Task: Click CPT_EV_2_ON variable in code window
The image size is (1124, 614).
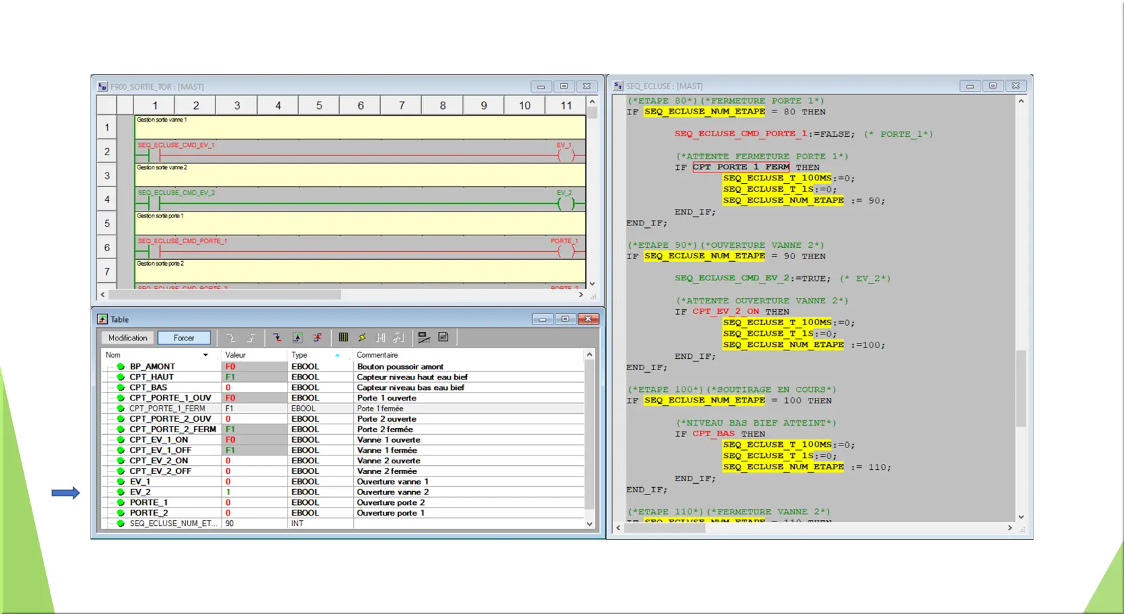Action: tap(725, 311)
